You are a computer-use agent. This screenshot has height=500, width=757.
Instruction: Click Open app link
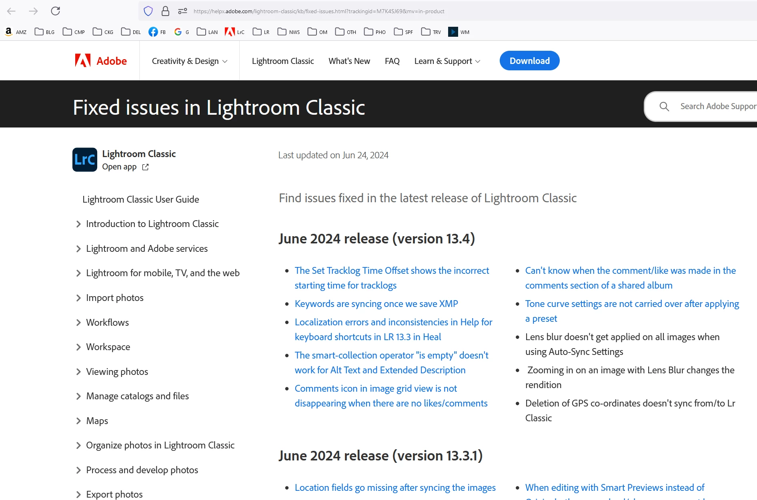pos(119,167)
